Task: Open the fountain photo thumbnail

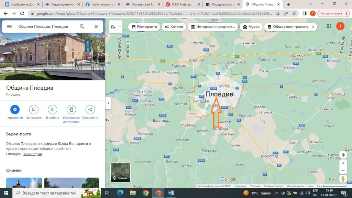Action: pos(24,183)
